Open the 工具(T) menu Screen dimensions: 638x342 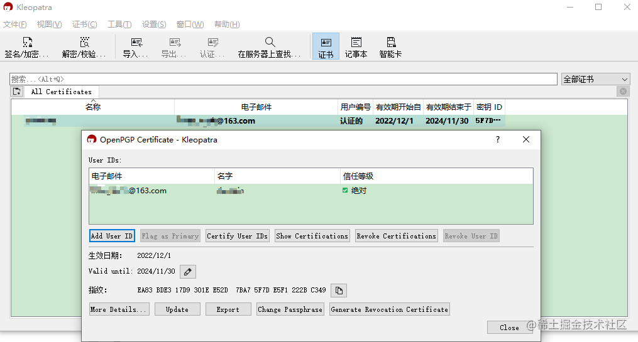coord(119,24)
